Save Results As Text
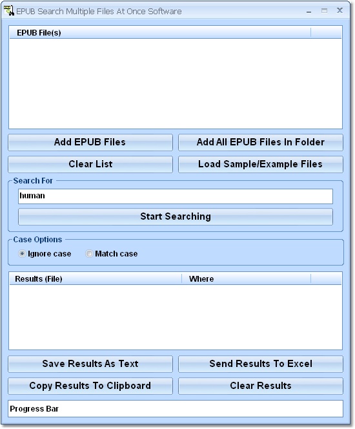 (x=90, y=364)
